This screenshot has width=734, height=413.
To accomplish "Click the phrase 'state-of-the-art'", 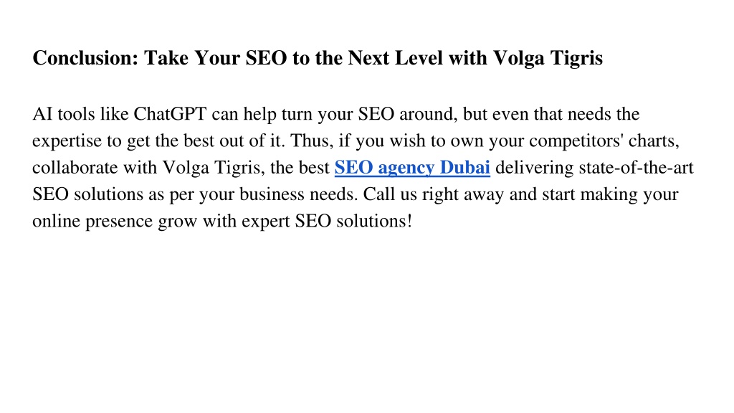I will 637,168.
